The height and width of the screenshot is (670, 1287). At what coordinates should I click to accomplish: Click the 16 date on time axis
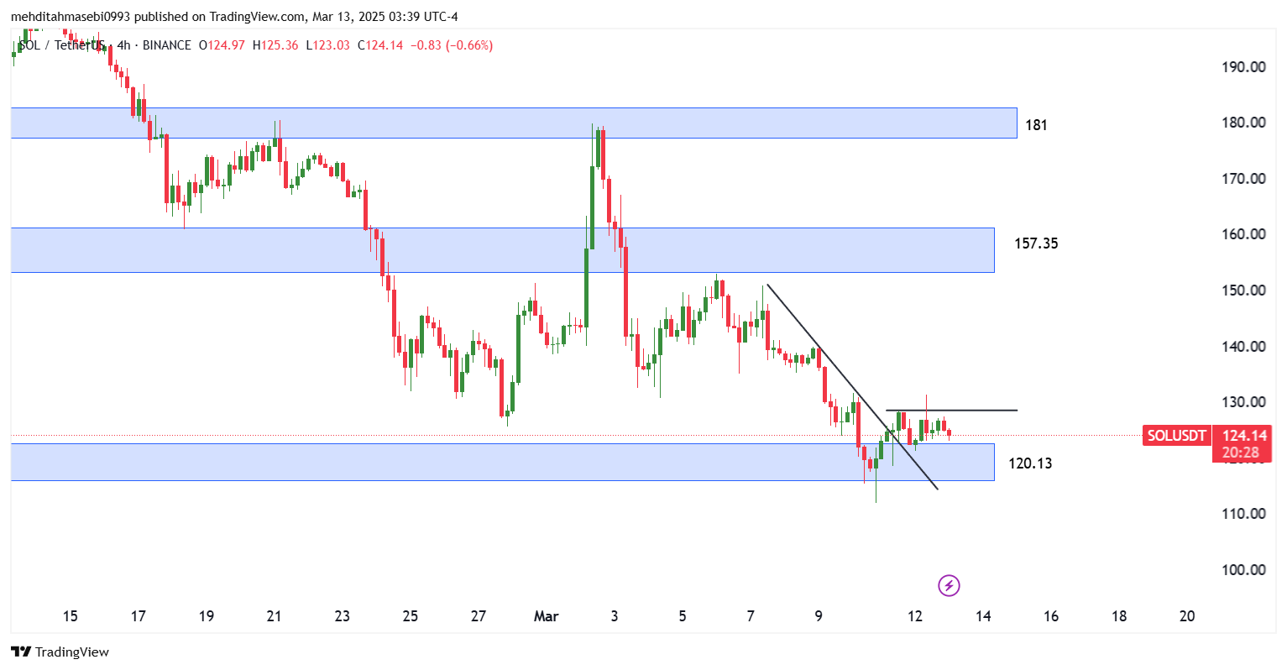[x=1051, y=616]
